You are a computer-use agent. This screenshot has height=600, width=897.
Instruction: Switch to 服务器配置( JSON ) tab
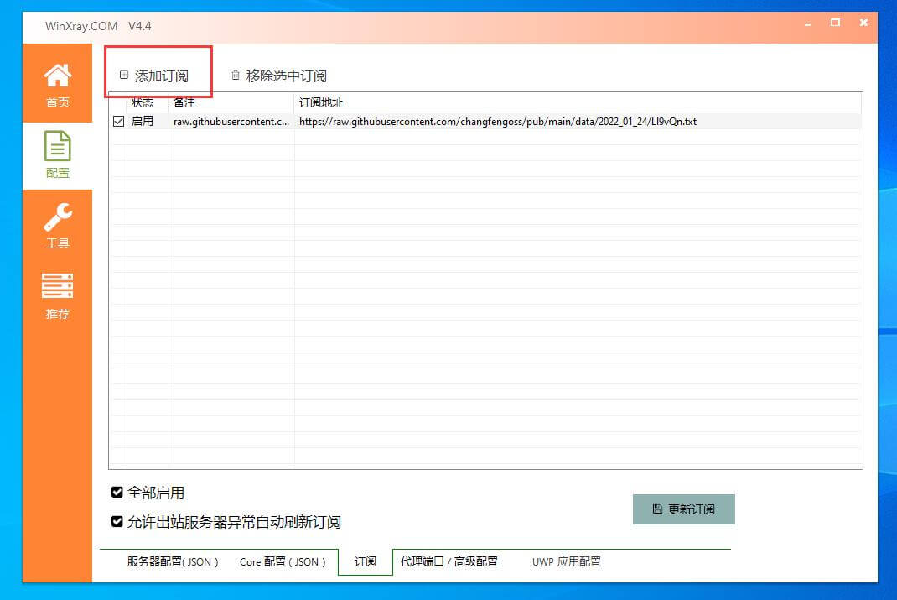173,561
